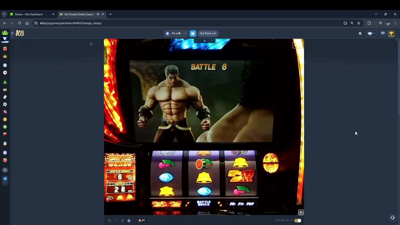Select the heart speech bubble sidebar icon
This screenshot has height=225, width=400.
tap(5, 73)
